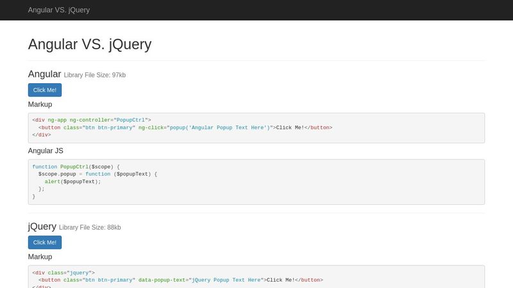Click 'Library File Size: 97kb' text
The image size is (513, 288).
click(x=94, y=75)
